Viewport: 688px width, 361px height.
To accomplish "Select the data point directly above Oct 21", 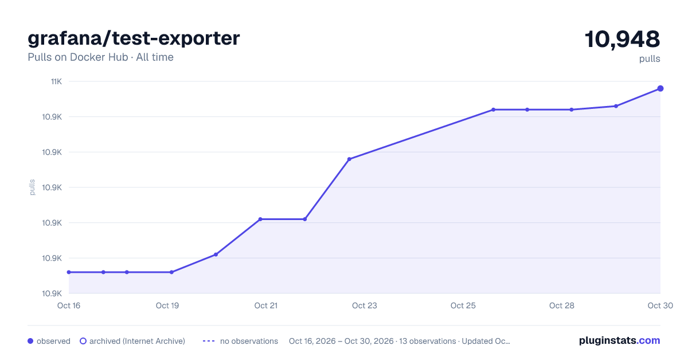I will [260, 219].
